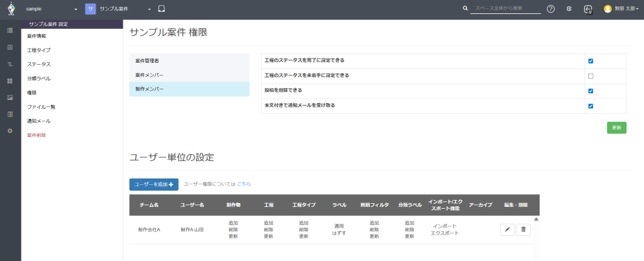The height and width of the screenshot is (261, 644).
Task: Click the green 更新 button
Action: click(x=616, y=128)
